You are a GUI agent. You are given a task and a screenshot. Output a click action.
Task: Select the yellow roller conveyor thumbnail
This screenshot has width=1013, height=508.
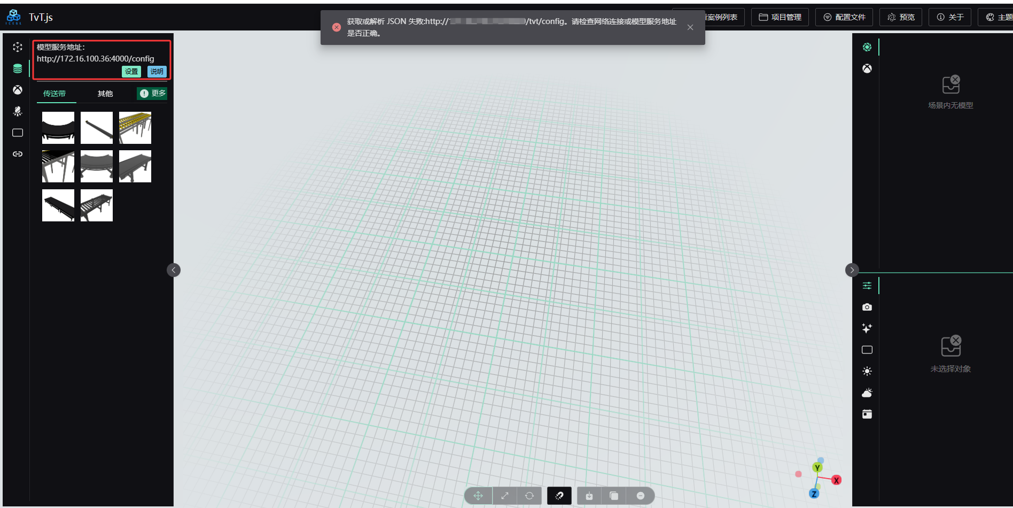(135, 128)
